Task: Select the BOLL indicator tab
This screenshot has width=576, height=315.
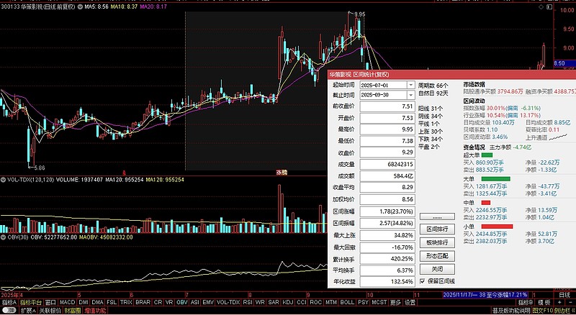Action: tap(347, 303)
